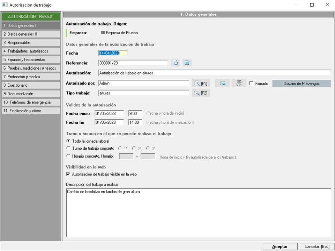Switch to 9. Documentación section
Screen dimensions: 335x251
point(31,94)
